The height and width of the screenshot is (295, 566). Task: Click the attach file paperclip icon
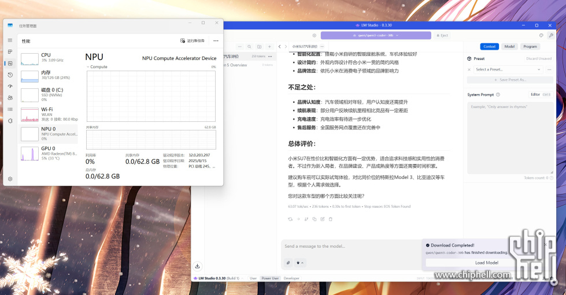click(x=288, y=263)
